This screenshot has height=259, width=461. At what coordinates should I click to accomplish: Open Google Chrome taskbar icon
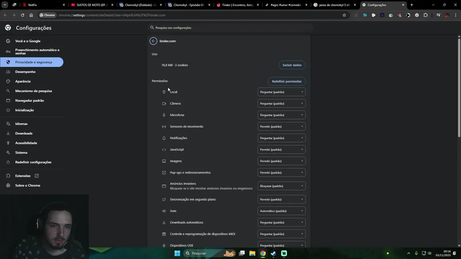point(263,253)
